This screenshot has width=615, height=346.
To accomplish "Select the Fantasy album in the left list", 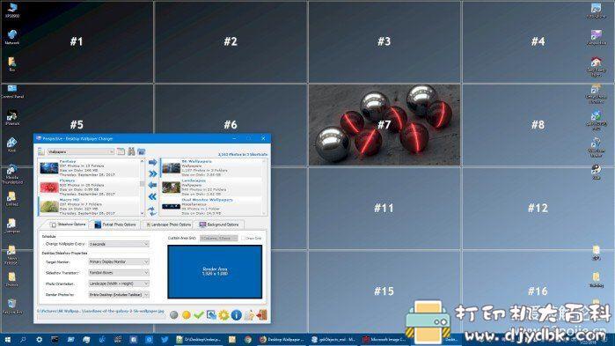I will pos(89,168).
